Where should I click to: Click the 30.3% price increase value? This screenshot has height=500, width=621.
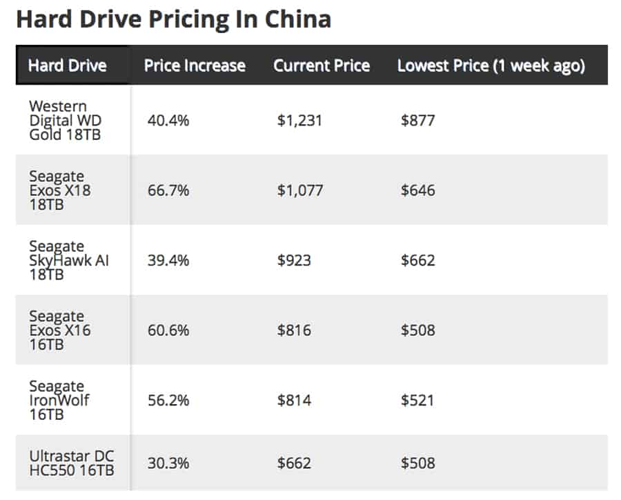168,463
